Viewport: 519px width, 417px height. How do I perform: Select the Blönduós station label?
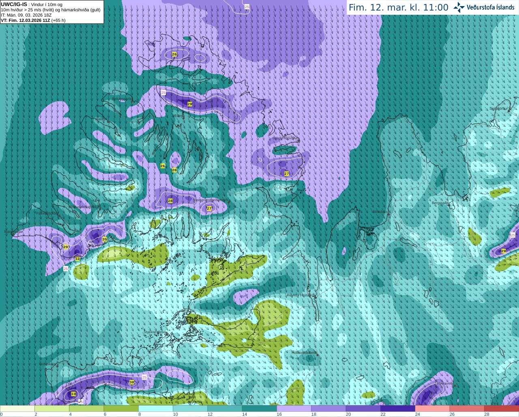point(380,212)
